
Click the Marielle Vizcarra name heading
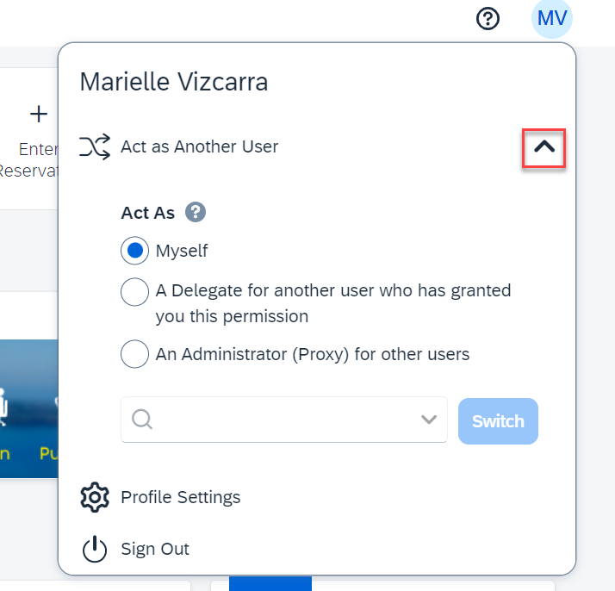(x=174, y=82)
